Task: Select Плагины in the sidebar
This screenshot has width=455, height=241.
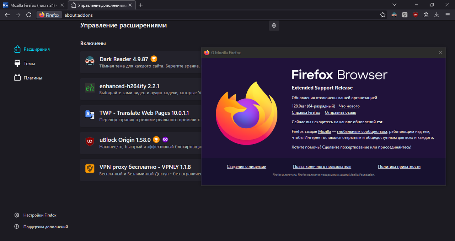Action: coord(28,78)
